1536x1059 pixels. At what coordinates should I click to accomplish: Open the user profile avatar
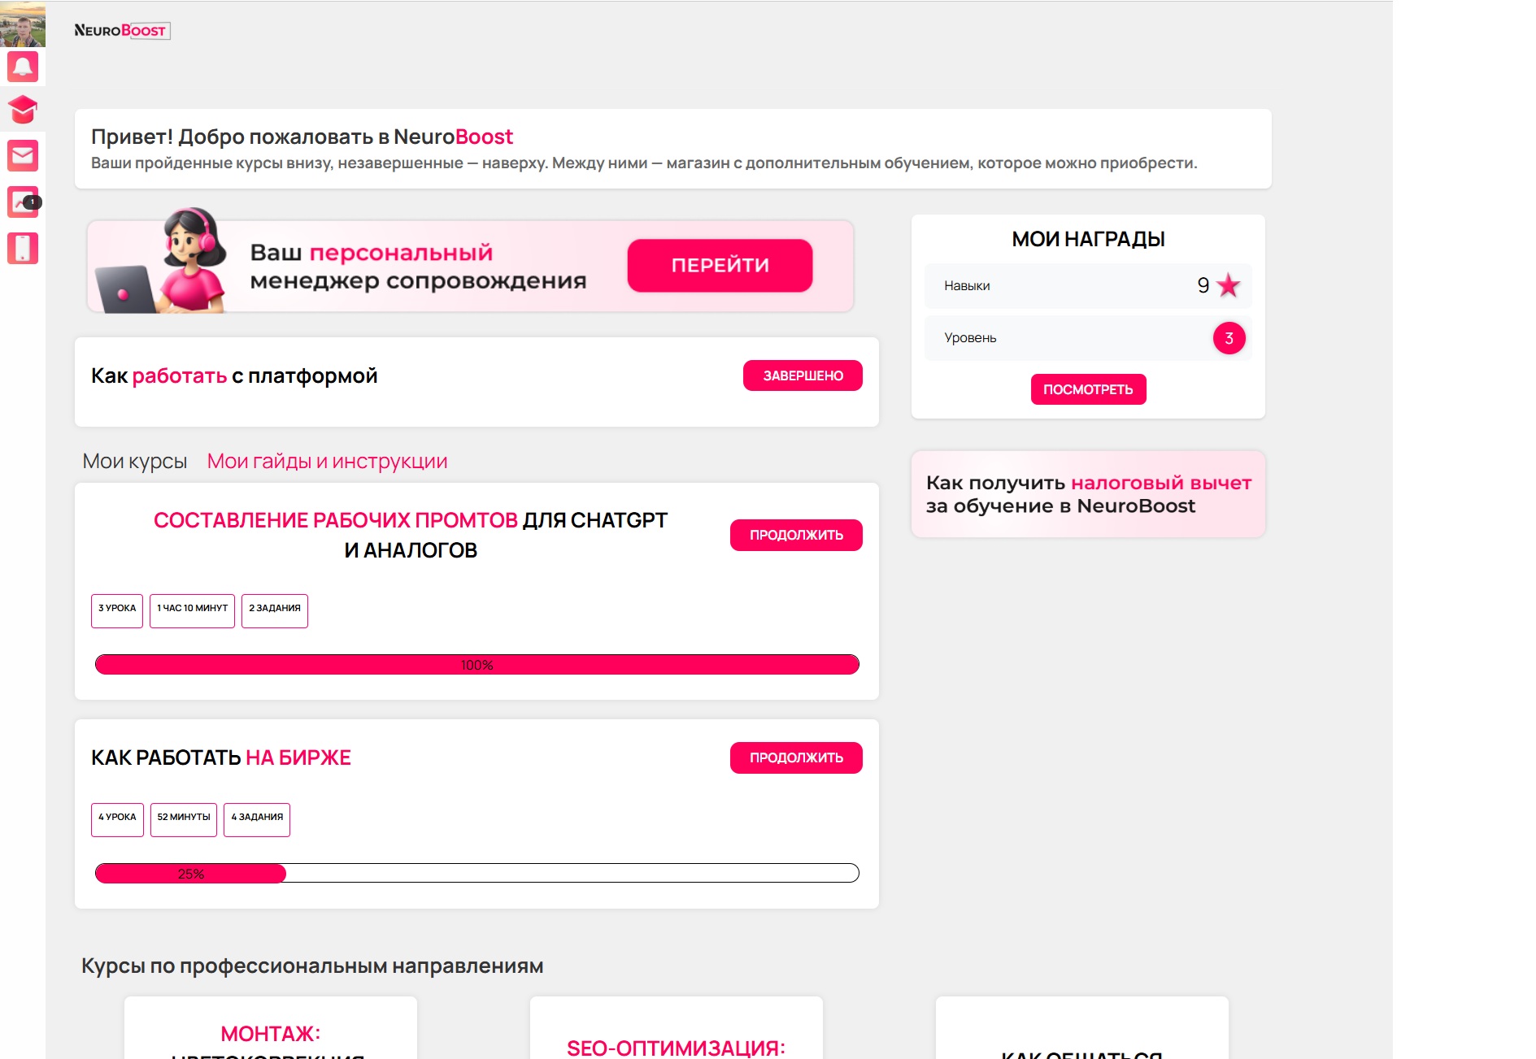[23, 24]
